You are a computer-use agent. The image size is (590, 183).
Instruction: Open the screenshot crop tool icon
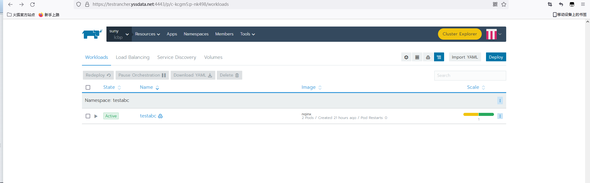tap(550, 4)
